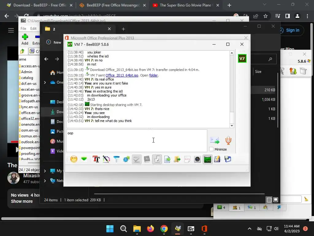Open the File menu in 7-Zip
The image size is (314, 236).
coord(23,29)
